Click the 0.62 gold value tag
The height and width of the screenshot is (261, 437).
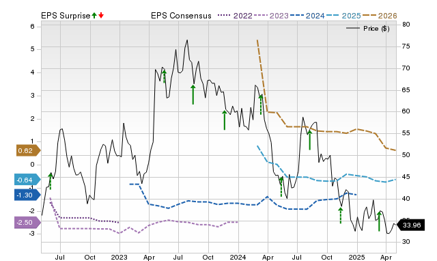[x=28, y=150]
